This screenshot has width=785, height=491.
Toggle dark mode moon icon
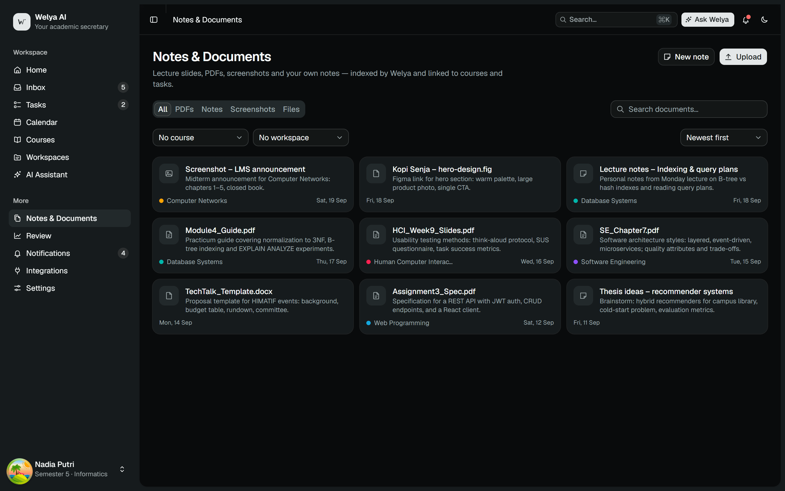(x=764, y=20)
